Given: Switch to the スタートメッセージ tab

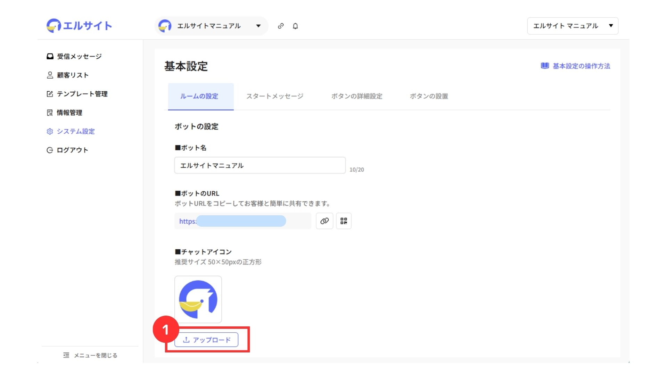Looking at the screenshot, I should [x=274, y=97].
